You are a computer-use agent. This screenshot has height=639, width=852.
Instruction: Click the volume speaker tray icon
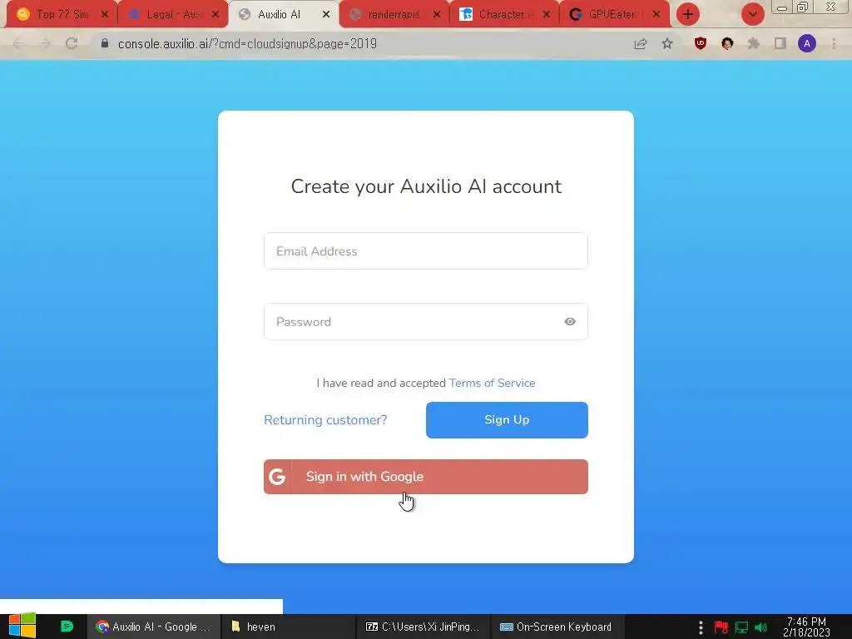point(760,627)
